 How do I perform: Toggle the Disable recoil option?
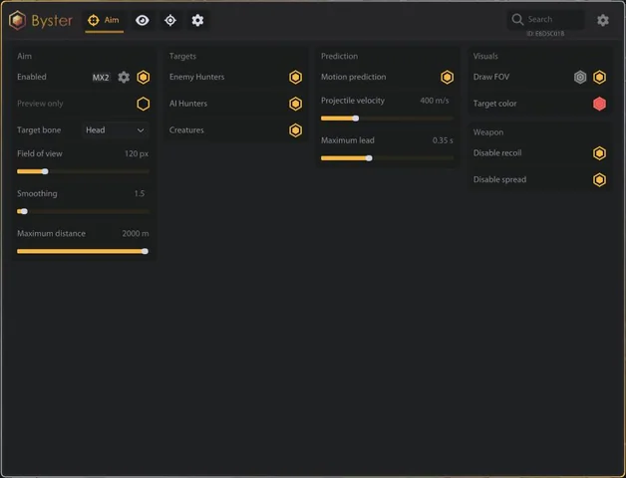point(599,153)
